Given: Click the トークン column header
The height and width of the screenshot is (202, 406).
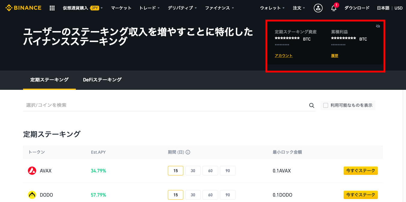Looking at the screenshot, I should [x=37, y=152].
